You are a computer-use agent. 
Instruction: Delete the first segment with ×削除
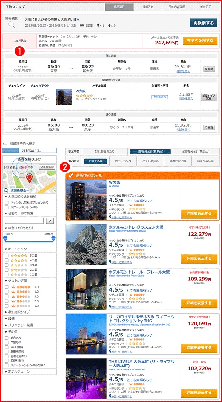click(209, 69)
